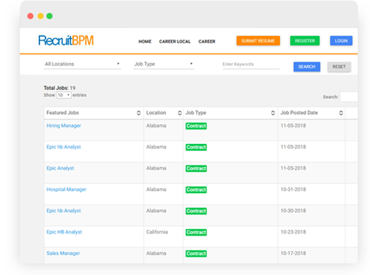The image size is (370, 275).
Task: Focus the table Search box
Action: click(349, 97)
